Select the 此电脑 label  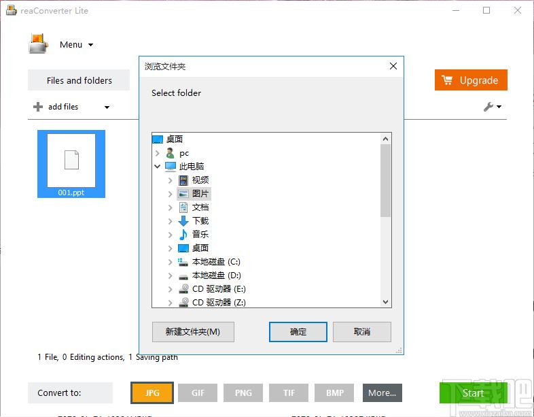[192, 167]
